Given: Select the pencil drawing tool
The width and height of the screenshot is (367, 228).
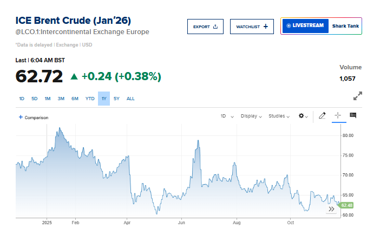Looking at the screenshot, I should [x=322, y=115].
